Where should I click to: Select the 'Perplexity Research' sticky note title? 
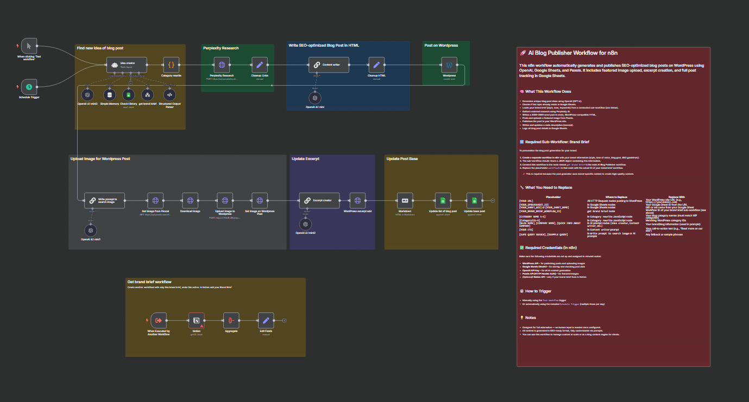pyautogui.click(x=221, y=48)
